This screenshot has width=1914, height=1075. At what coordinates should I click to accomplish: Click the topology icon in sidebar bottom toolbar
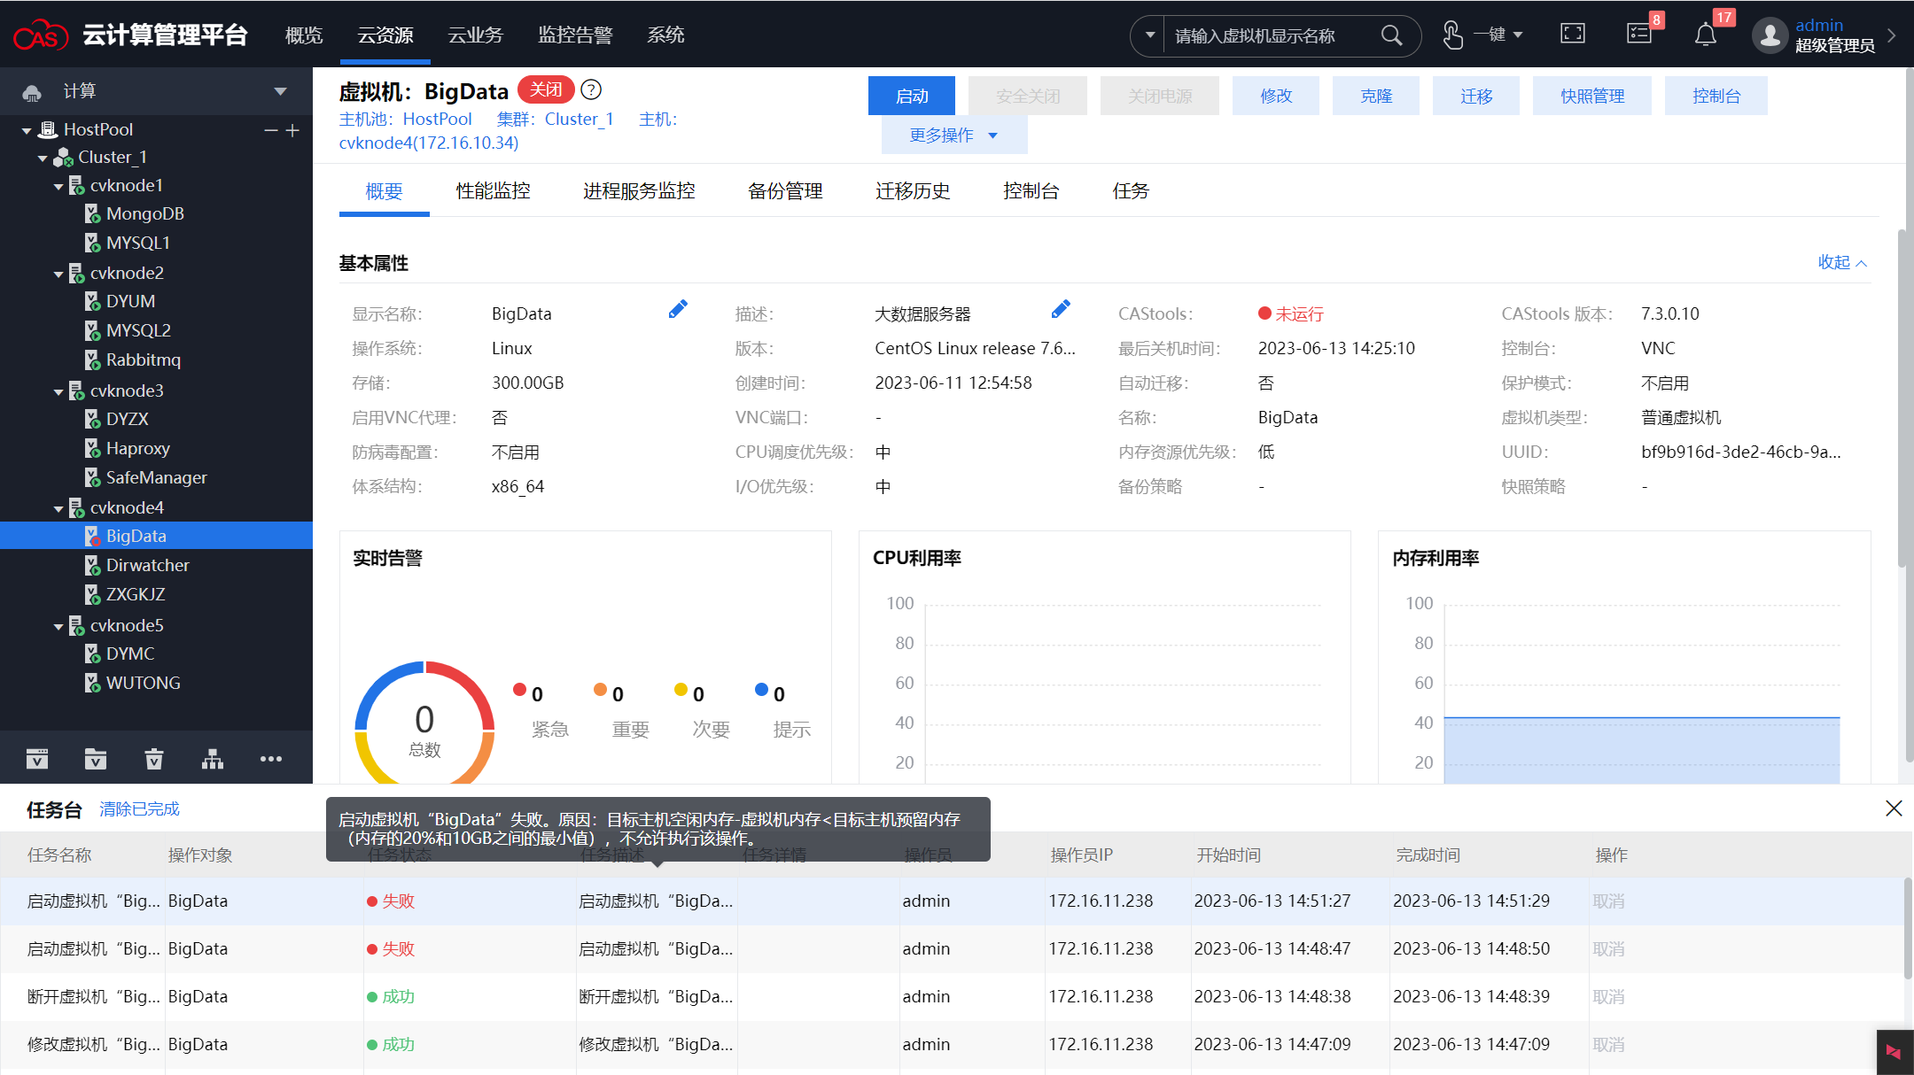click(213, 759)
